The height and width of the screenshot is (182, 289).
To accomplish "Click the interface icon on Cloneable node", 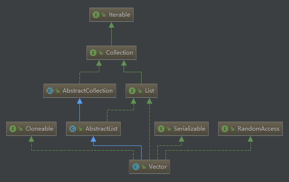I will [13, 129].
